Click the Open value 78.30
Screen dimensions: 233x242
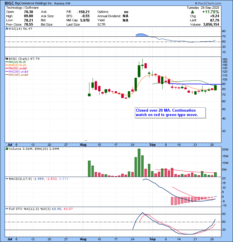tap(28, 12)
